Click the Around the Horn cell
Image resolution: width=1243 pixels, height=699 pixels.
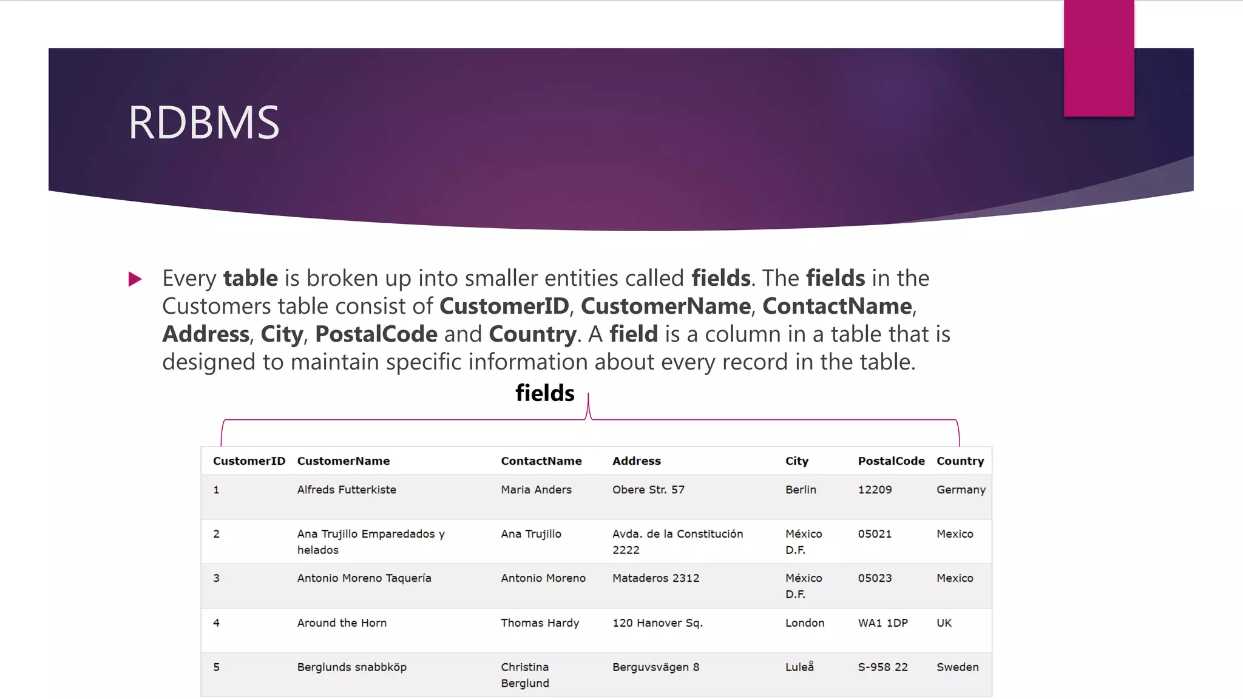pos(342,623)
